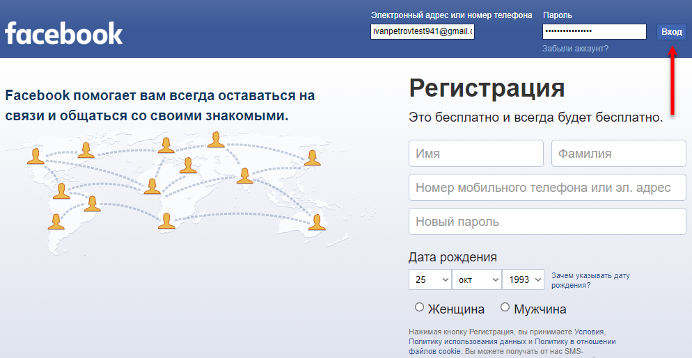This screenshot has width=692, height=358.
Task: Open the Зачем указывать дату рождения? link
Action: [x=590, y=280]
